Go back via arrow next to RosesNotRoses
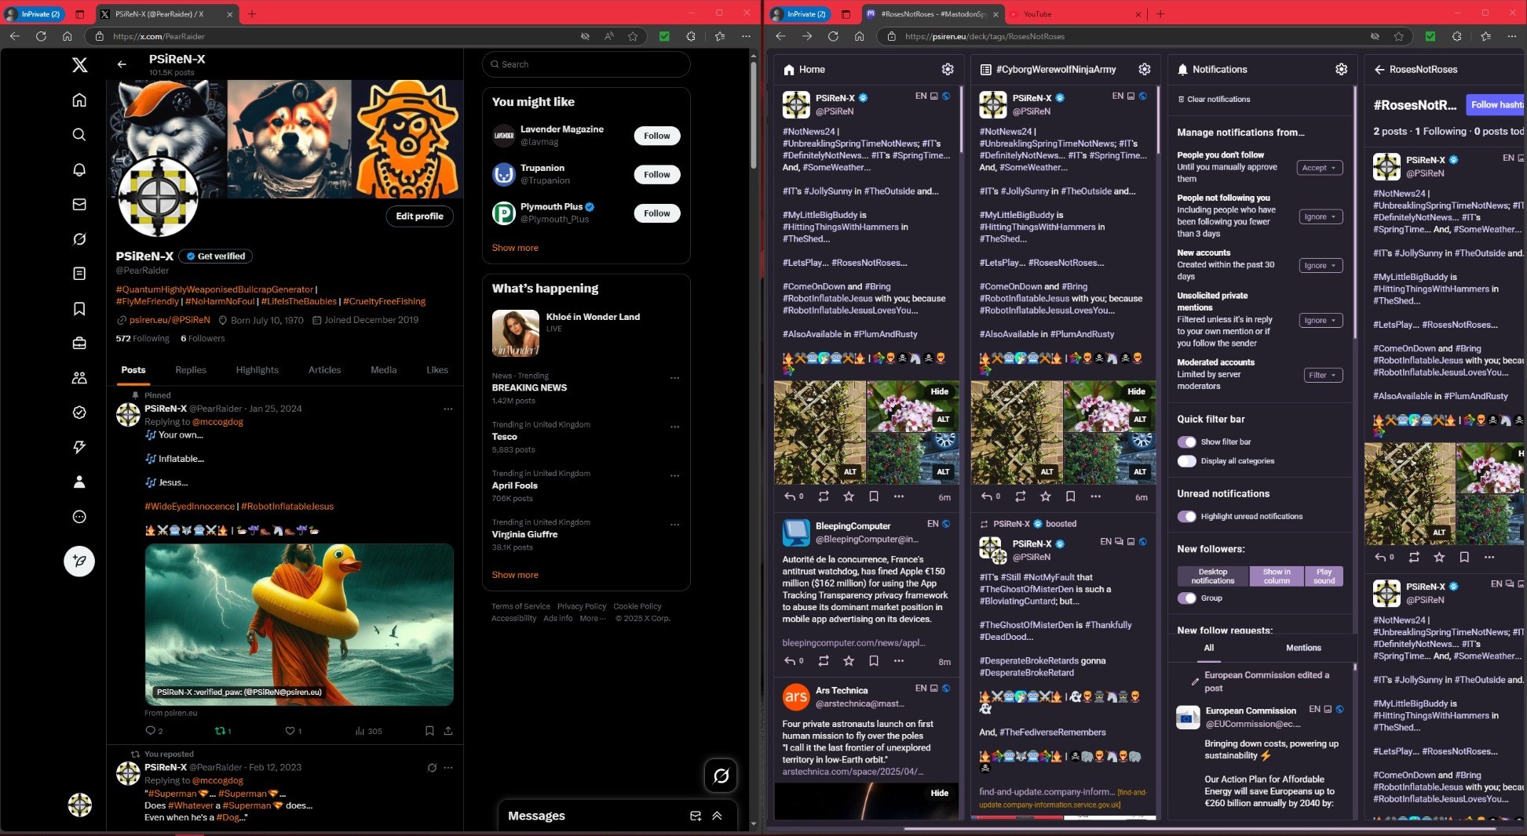The height and width of the screenshot is (836, 1527). click(1379, 69)
